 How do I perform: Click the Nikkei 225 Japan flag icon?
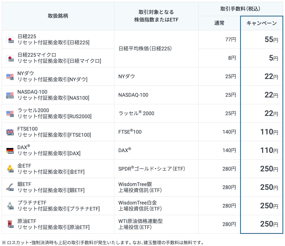click(x=10, y=40)
